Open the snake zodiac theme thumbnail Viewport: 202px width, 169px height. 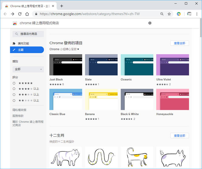tap(101, 157)
